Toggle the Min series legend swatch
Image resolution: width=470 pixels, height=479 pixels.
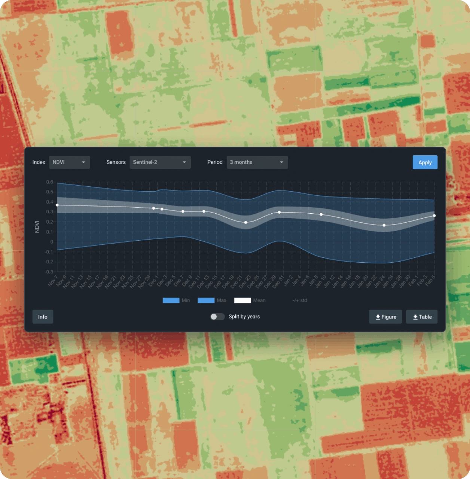171,300
